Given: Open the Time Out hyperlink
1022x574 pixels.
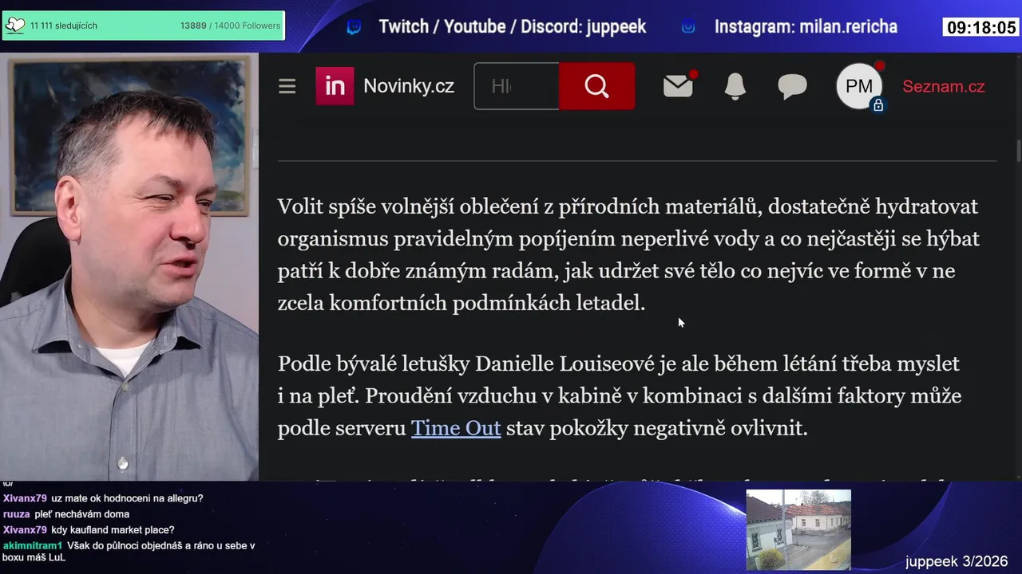Looking at the screenshot, I should click(x=456, y=428).
